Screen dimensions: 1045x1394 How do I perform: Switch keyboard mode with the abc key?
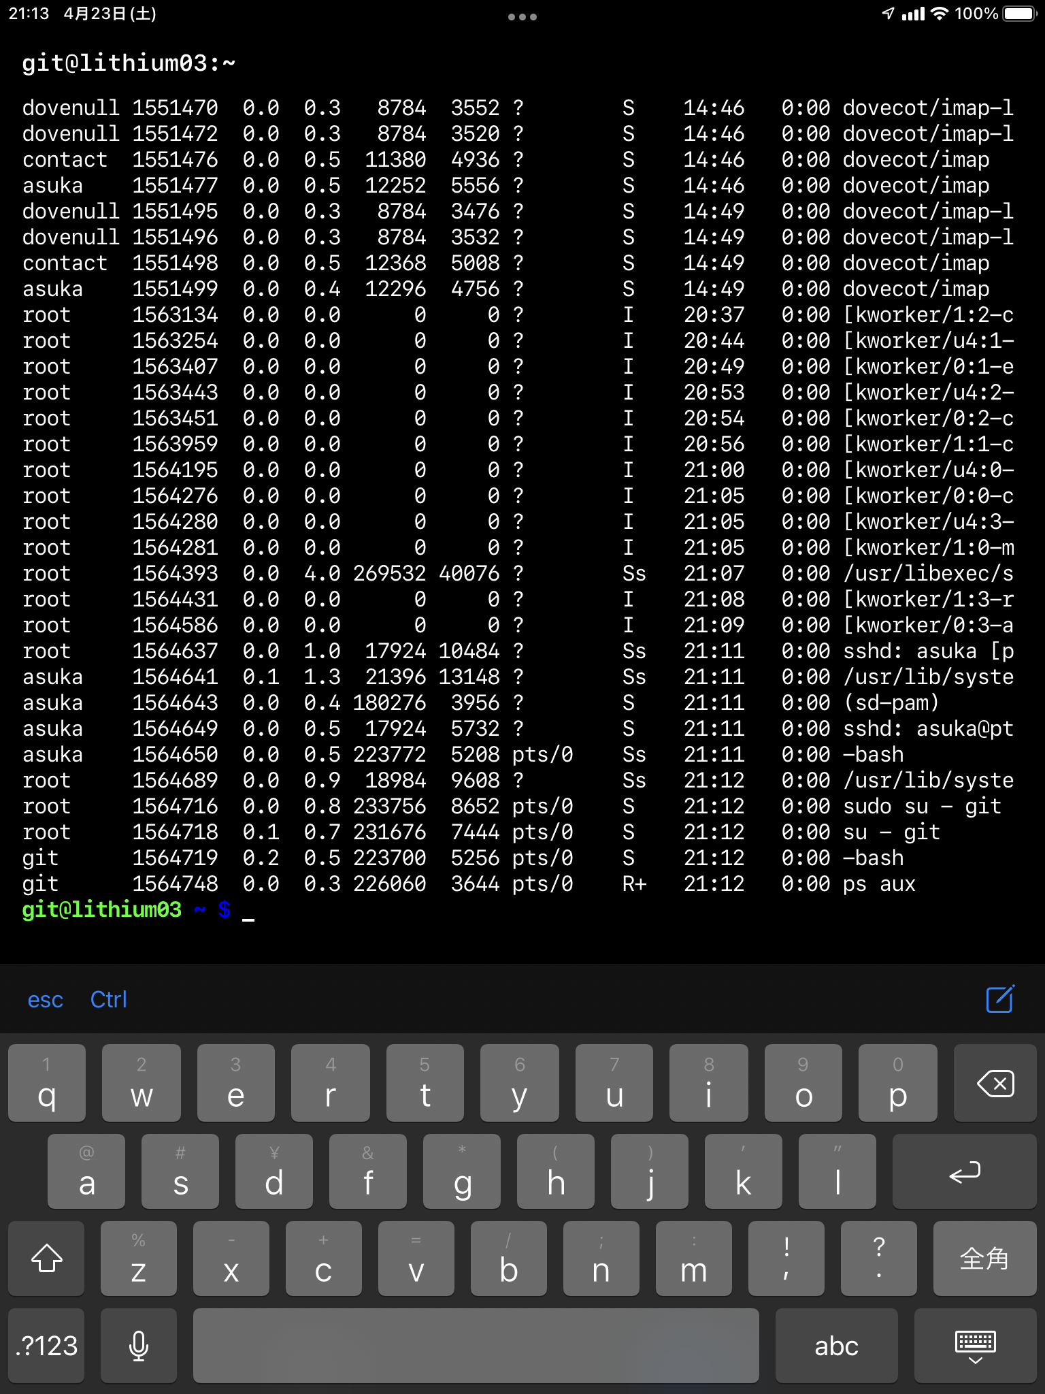point(836,1346)
